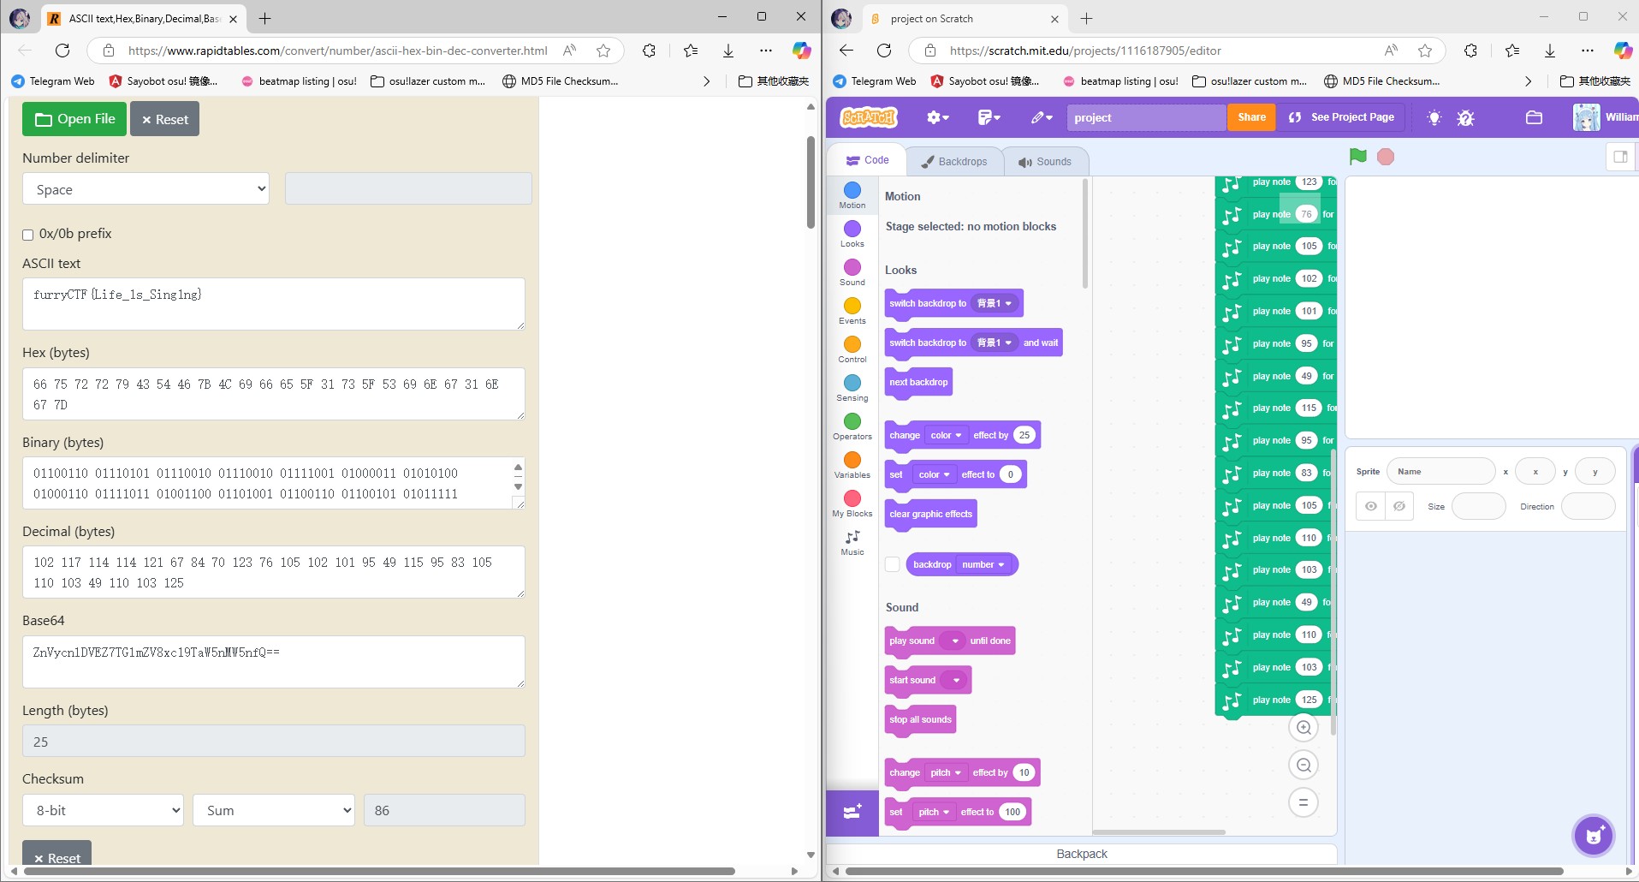
Task: Zoom out the Scratch code workspace
Action: click(1303, 766)
